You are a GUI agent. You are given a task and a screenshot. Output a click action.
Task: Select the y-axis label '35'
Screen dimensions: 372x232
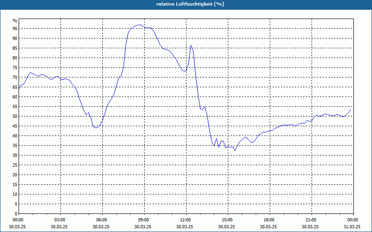click(x=15, y=146)
